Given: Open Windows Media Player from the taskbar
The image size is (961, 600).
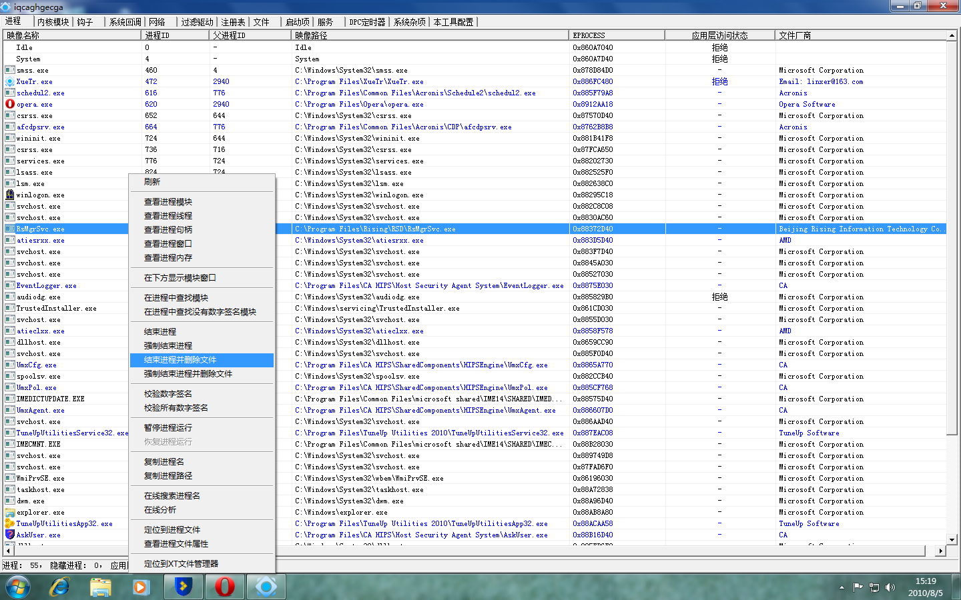Looking at the screenshot, I should click(x=141, y=587).
